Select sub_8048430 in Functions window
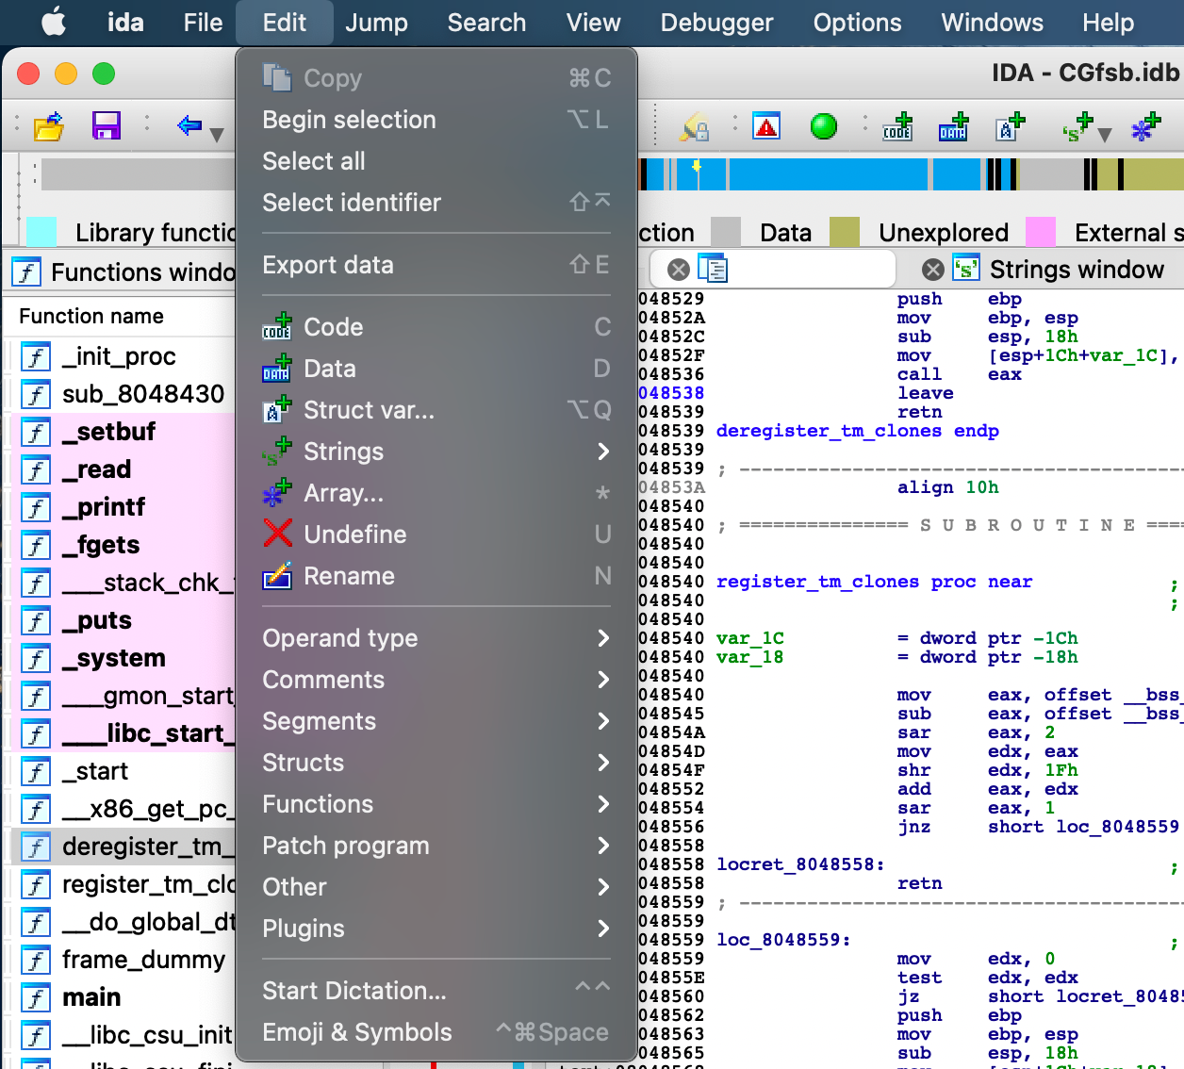 point(123,394)
